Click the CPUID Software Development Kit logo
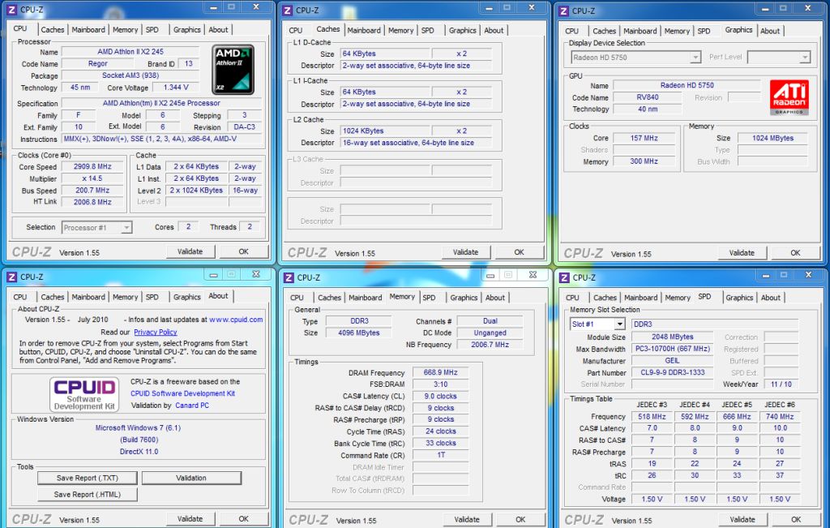Screen dimensions: 830x528 click(84, 394)
